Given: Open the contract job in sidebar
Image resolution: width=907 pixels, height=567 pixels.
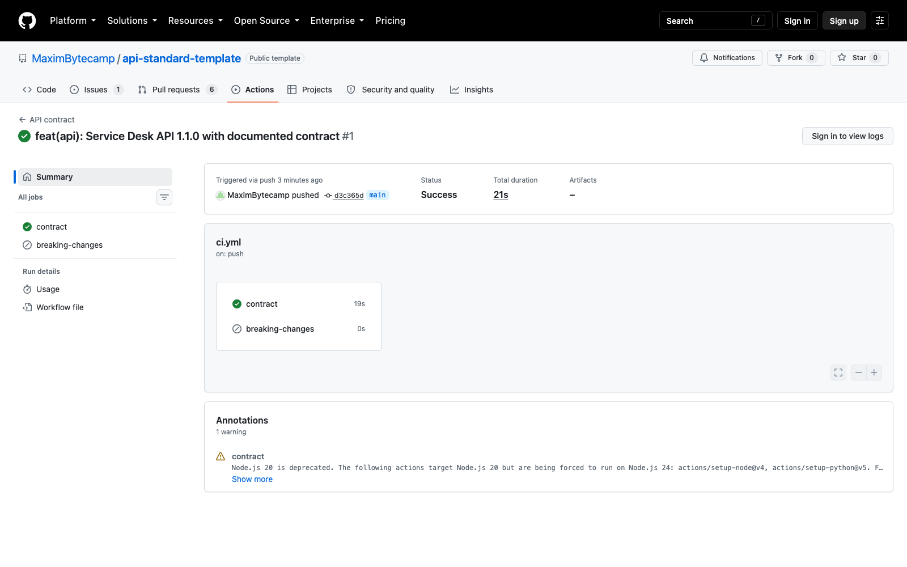Looking at the screenshot, I should coord(95,227).
